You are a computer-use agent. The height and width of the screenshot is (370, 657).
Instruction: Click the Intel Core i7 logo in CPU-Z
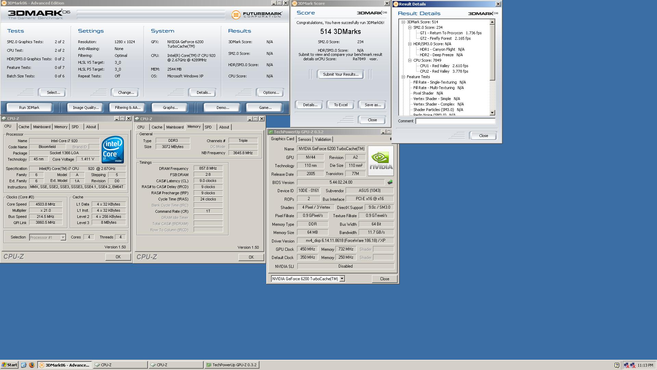(113, 150)
